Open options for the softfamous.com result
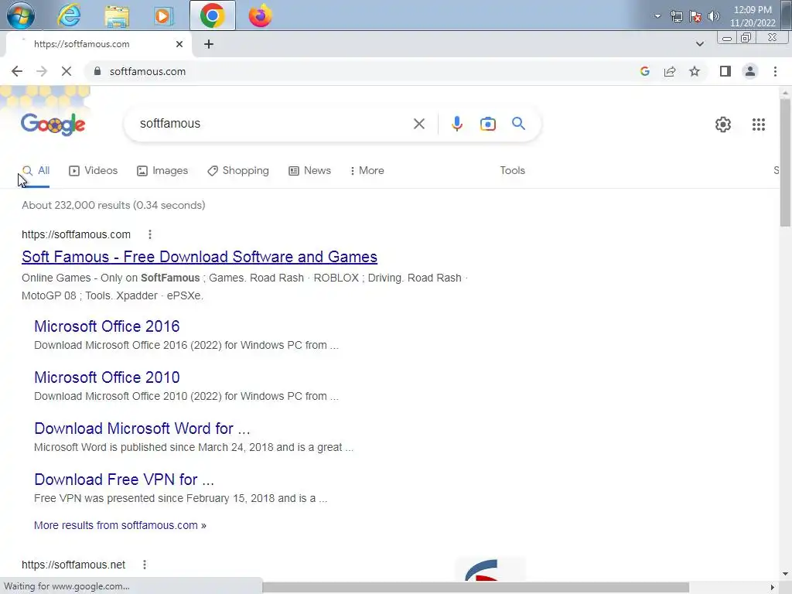Image resolution: width=792 pixels, height=594 pixels. 149,234
